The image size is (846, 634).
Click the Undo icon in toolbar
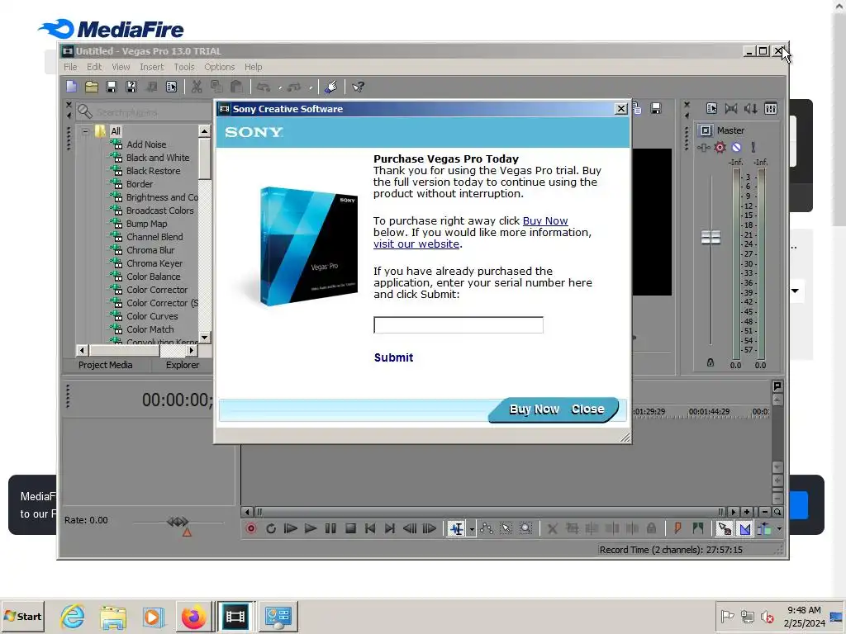[x=264, y=87]
